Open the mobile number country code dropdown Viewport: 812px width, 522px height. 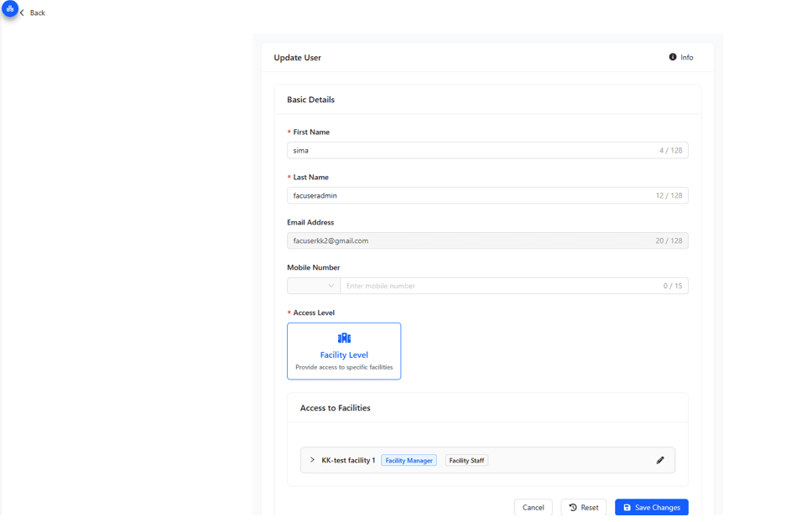pos(313,285)
